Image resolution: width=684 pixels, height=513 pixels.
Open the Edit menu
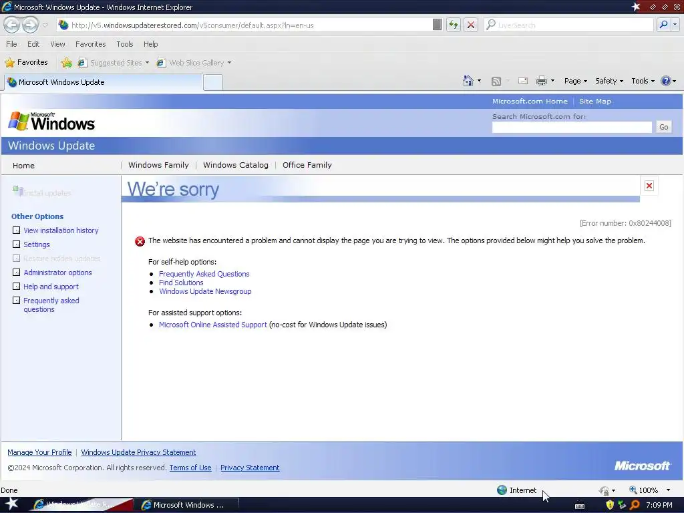point(33,44)
